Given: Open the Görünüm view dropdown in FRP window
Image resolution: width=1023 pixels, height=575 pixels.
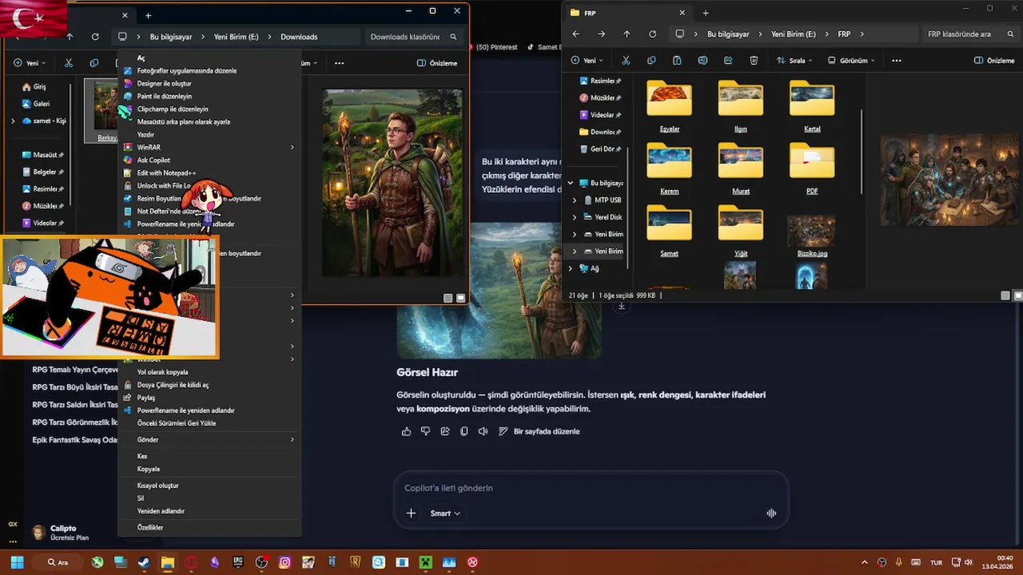Looking at the screenshot, I should pos(851,61).
